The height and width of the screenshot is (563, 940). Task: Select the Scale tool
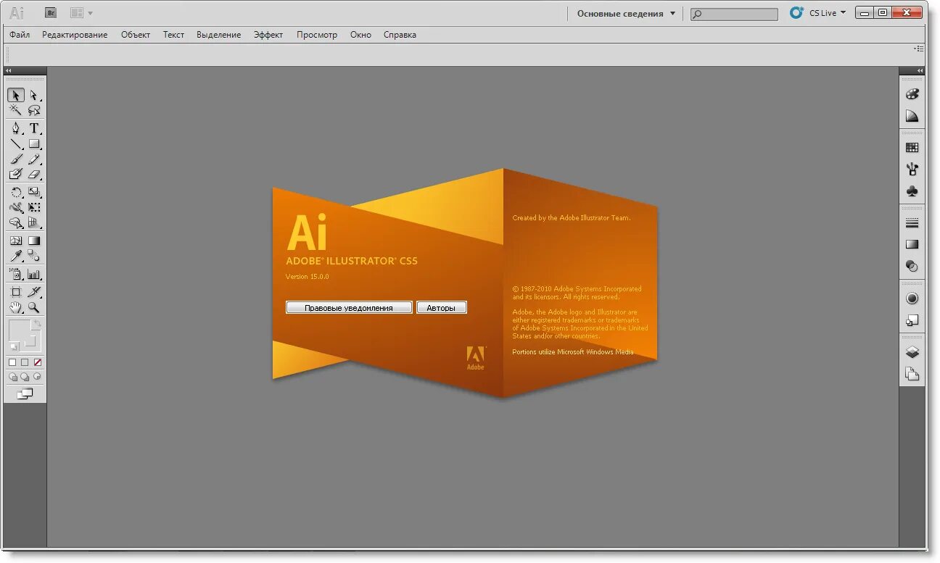point(34,192)
